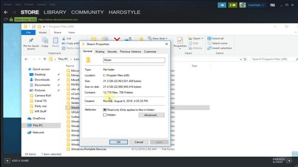
Task: Click the Up one level arrow
Action: [45, 59]
